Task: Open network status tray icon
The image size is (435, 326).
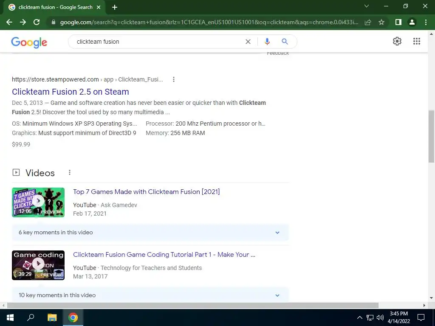Action: point(370,318)
